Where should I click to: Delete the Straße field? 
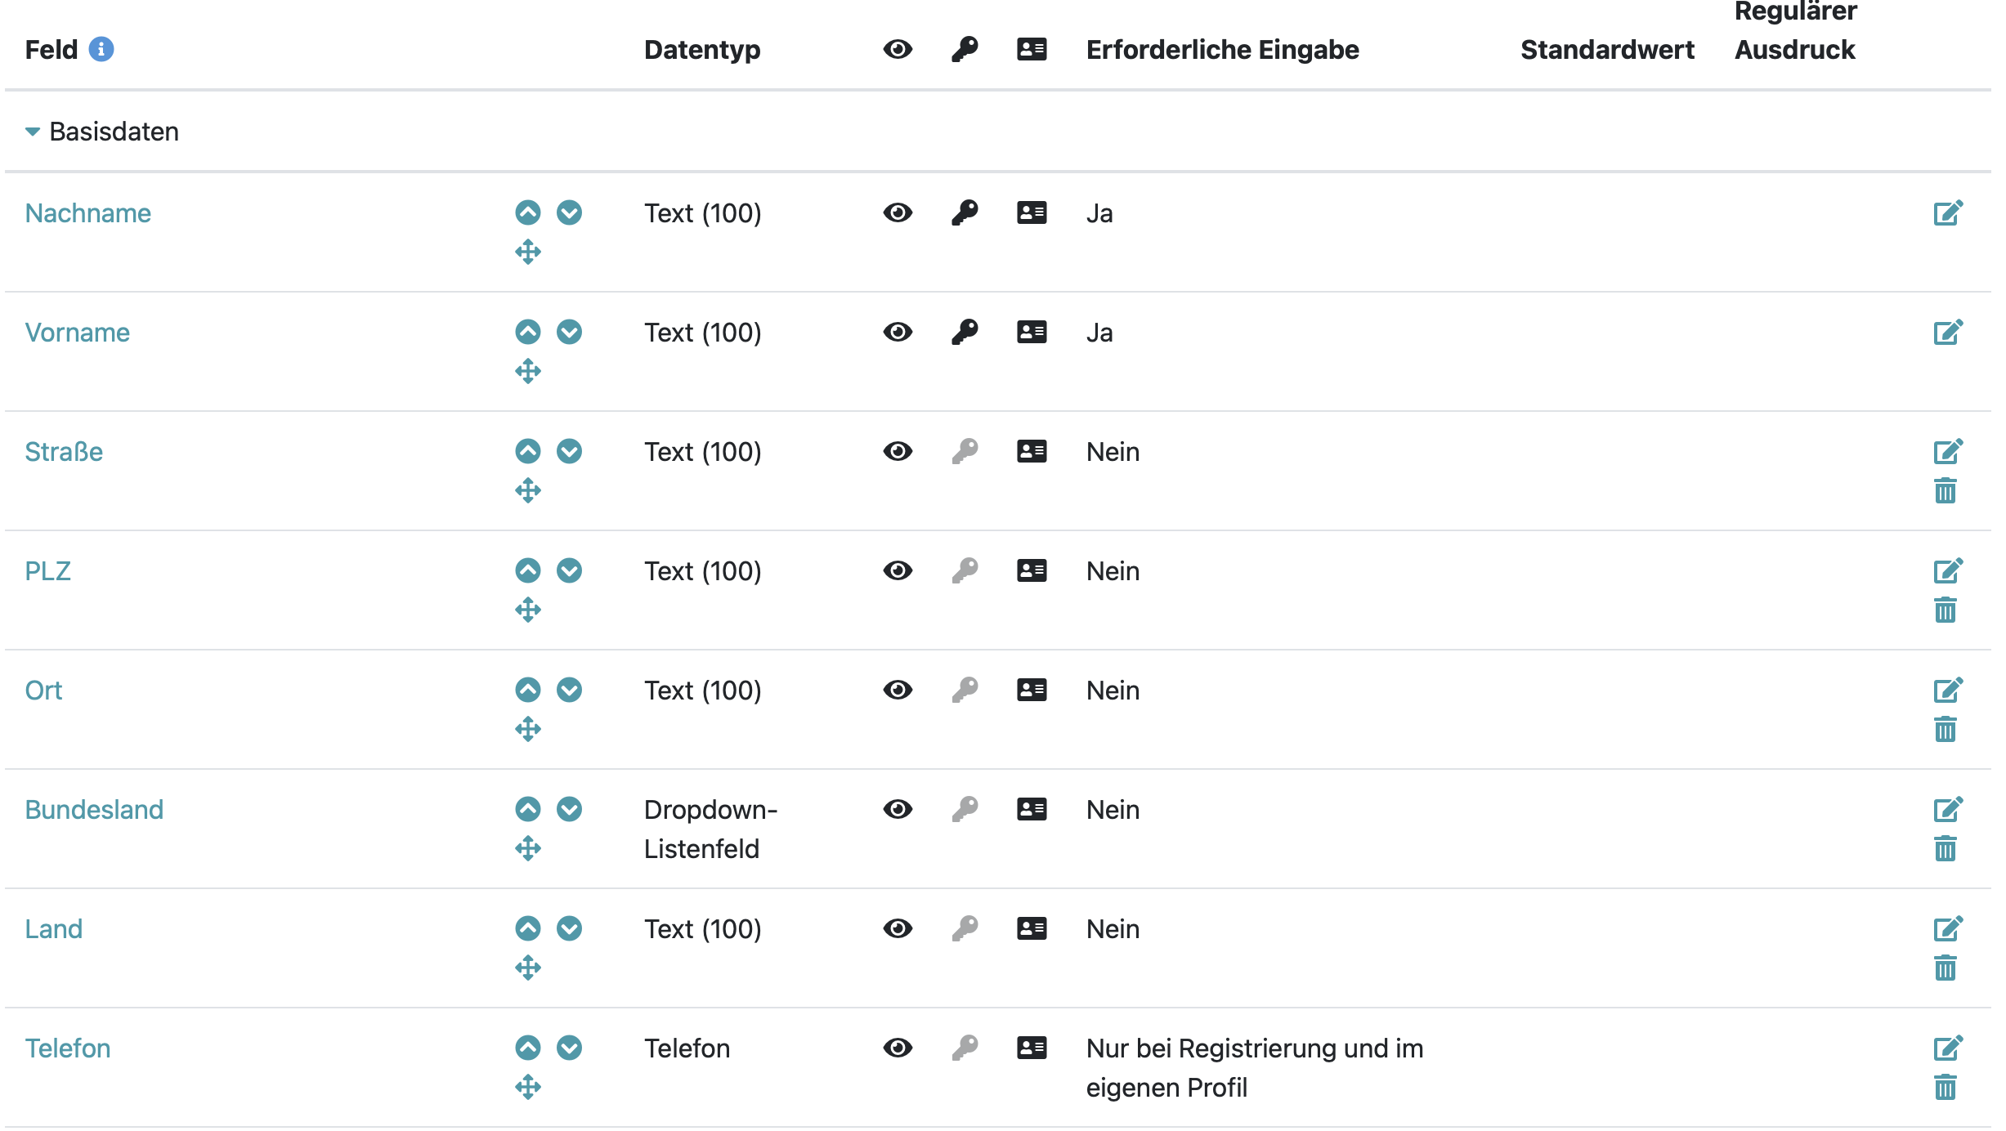pyautogui.click(x=1945, y=491)
